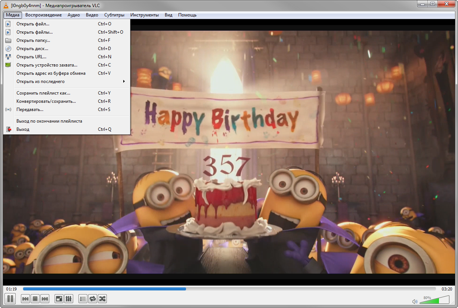
Task: Toggle Выход по окончании плейлиста option
Action: (x=66, y=121)
